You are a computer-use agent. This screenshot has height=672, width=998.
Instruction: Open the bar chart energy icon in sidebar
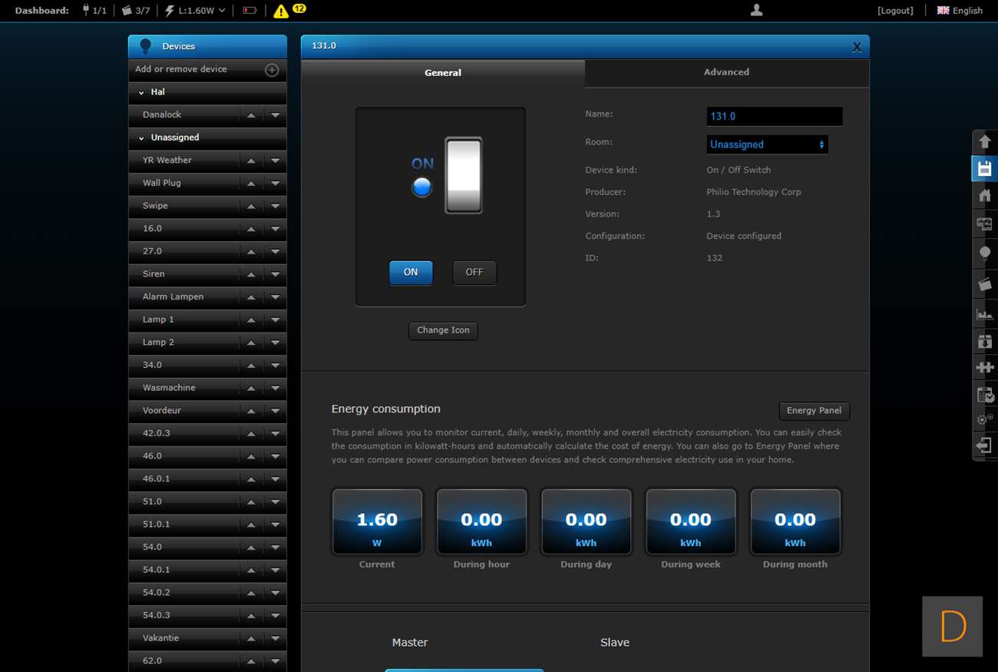pyautogui.click(x=984, y=313)
